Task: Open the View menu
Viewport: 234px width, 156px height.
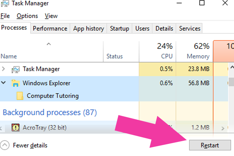Action: tap(51, 16)
